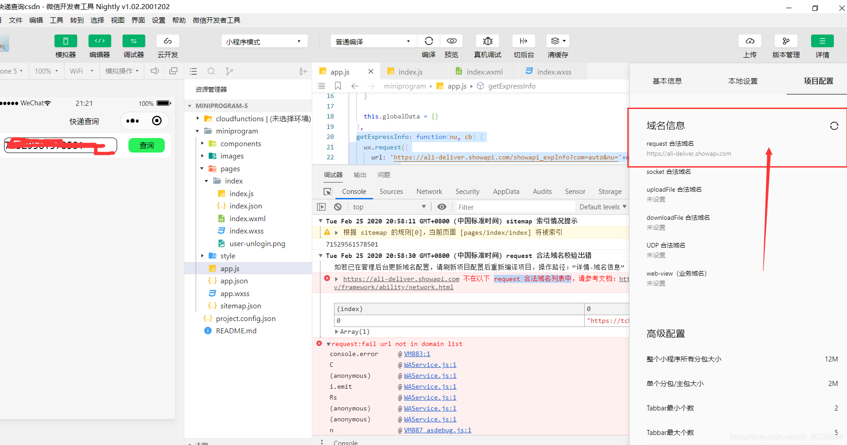The width and height of the screenshot is (847, 445).
Task: Switch to the index.wxss editor tab
Action: (554, 72)
